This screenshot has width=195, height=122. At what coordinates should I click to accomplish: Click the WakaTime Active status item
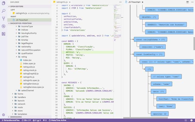[58, 120]
